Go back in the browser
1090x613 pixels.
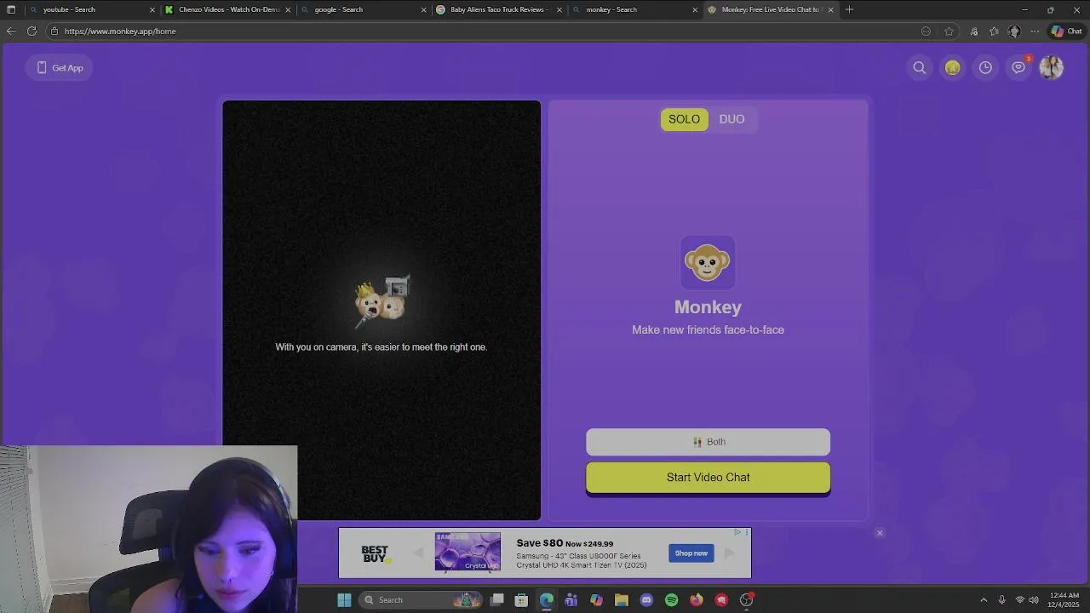coord(10,32)
